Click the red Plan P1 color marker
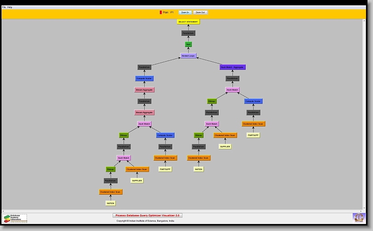373x231 pixels. tap(161, 12)
